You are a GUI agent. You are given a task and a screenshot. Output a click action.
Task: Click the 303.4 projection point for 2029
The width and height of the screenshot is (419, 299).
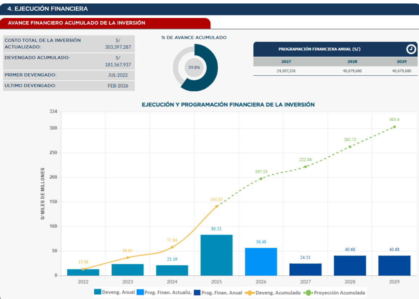[x=394, y=127]
